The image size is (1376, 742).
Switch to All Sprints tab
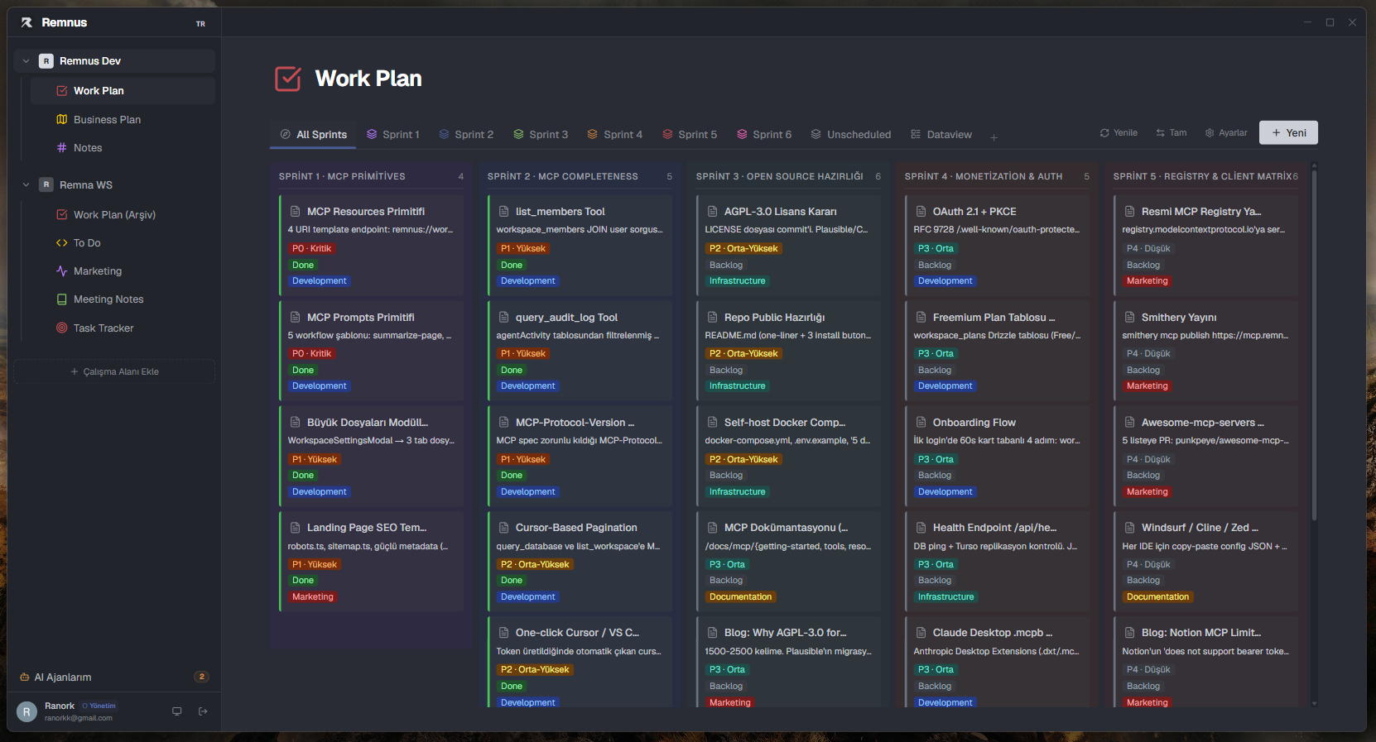(x=313, y=135)
